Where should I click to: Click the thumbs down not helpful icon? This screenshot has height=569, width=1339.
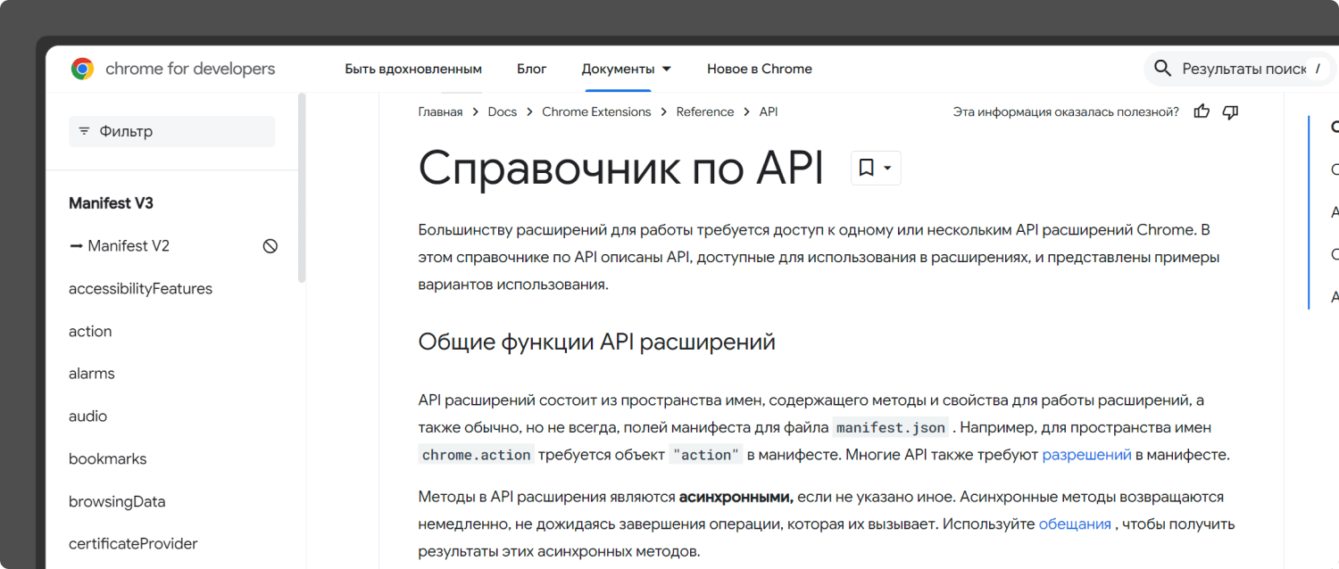pos(1230,111)
